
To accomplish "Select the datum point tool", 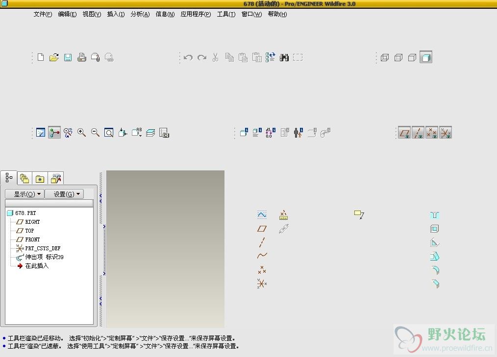I will (x=262, y=269).
